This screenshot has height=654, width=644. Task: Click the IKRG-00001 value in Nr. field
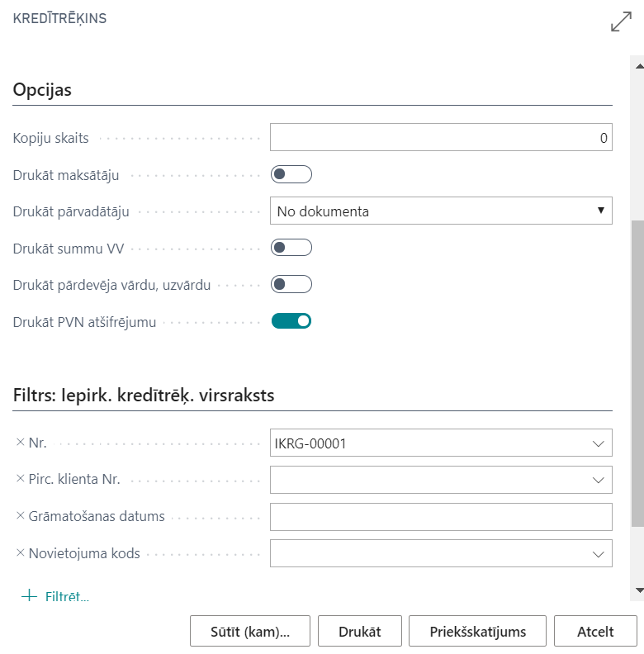click(310, 443)
